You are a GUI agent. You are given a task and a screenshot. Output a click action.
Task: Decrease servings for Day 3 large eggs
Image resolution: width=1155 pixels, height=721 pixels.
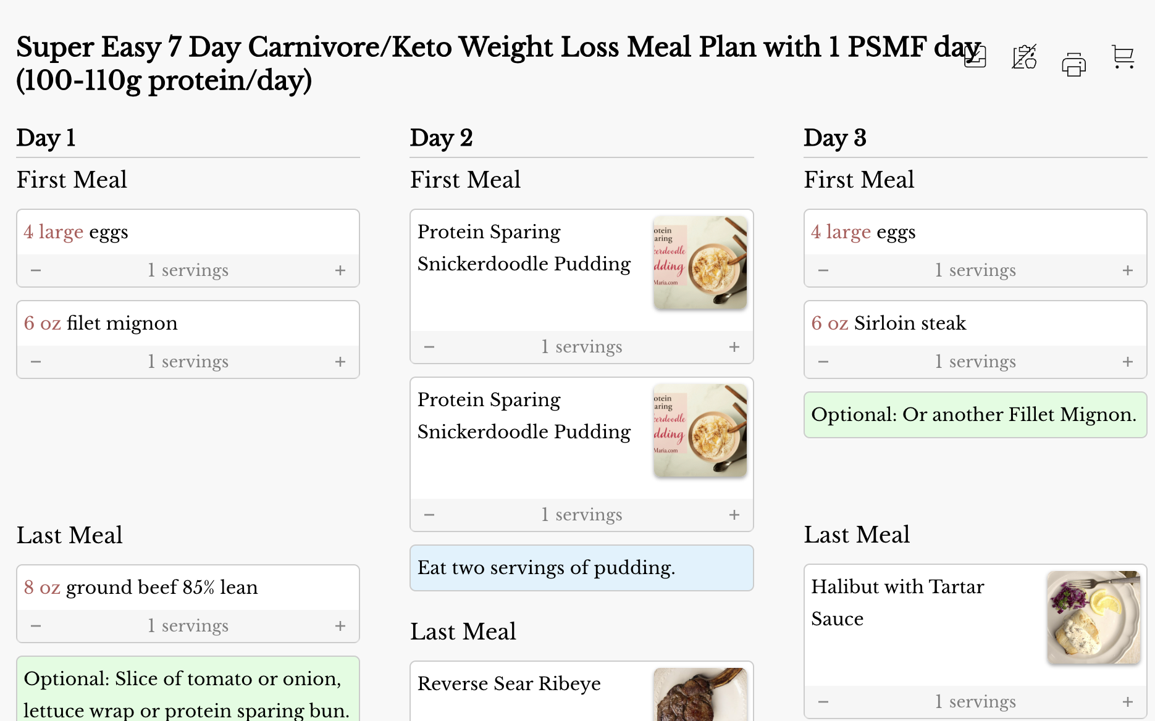[823, 270]
